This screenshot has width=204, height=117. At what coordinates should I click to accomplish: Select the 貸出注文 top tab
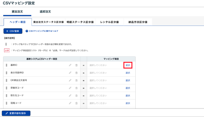coord(17,12)
